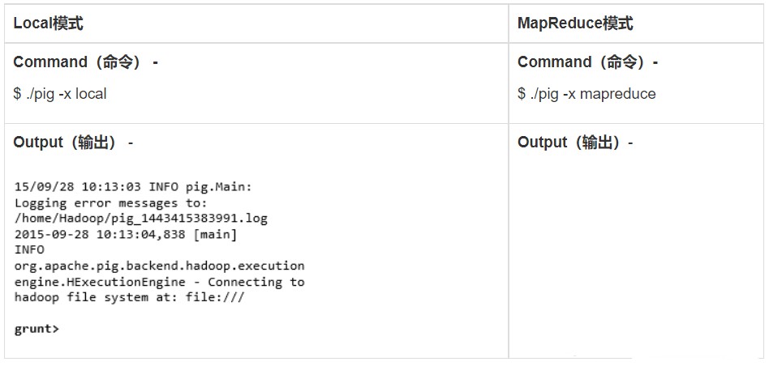Click the "Logging error messages to:" line
The width and height of the screenshot is (769, 366).
point(110,203)
